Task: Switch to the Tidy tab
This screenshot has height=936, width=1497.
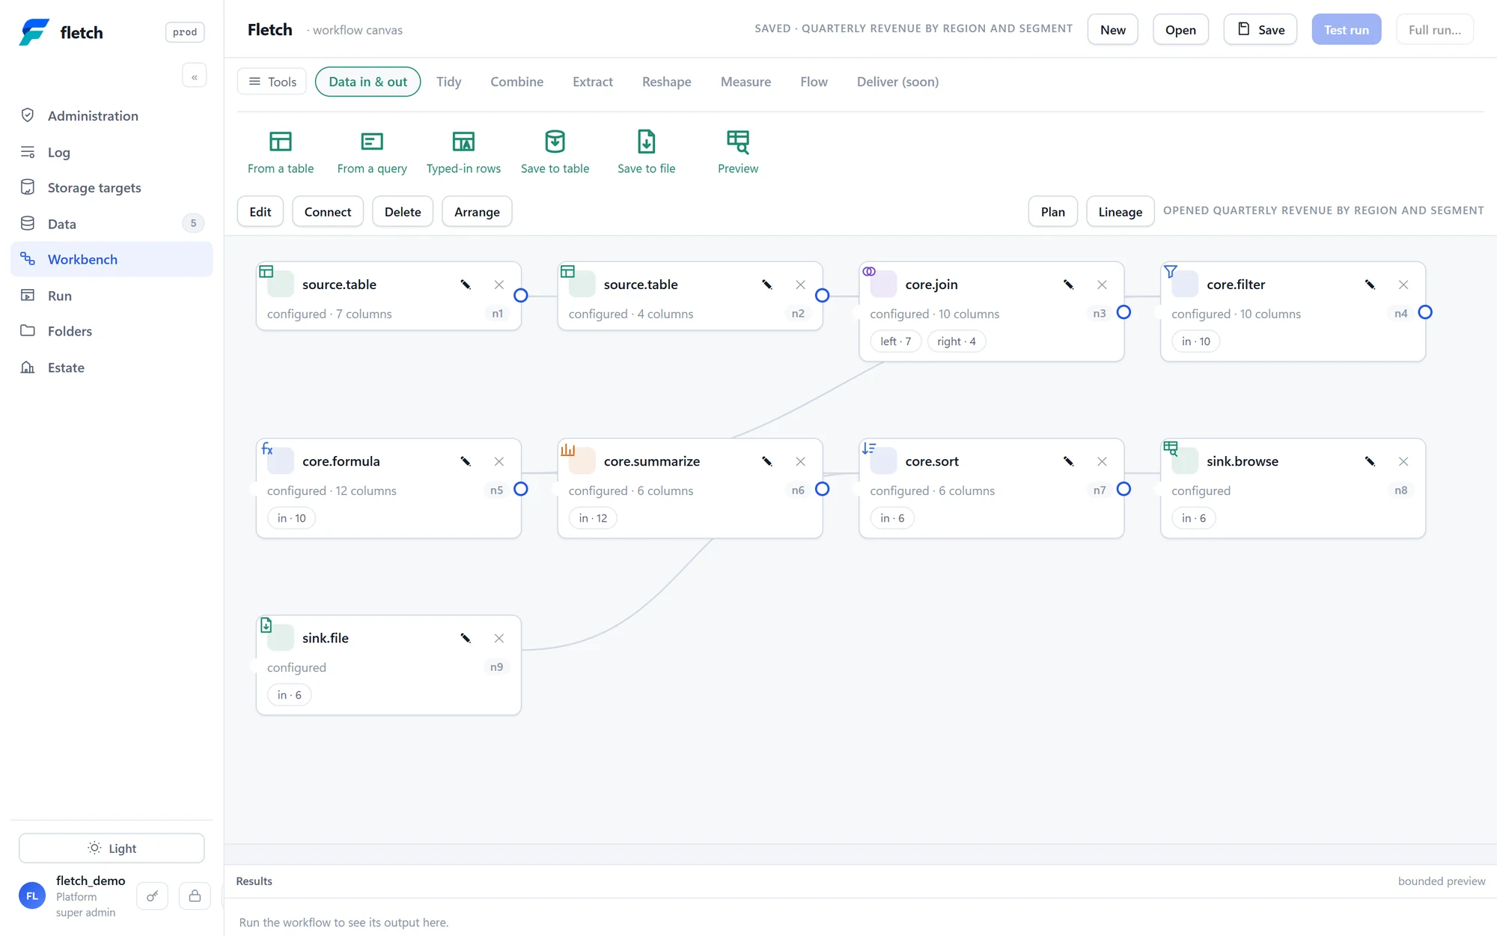Action: pos(449,82)
